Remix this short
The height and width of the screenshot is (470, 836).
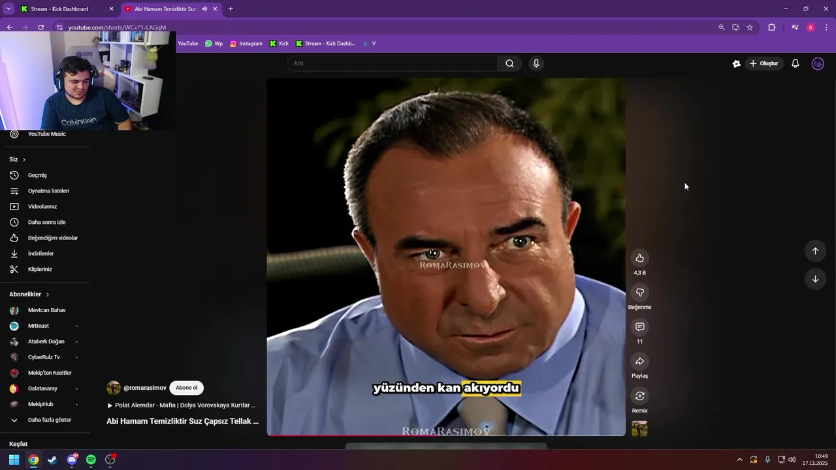[639, 396]
